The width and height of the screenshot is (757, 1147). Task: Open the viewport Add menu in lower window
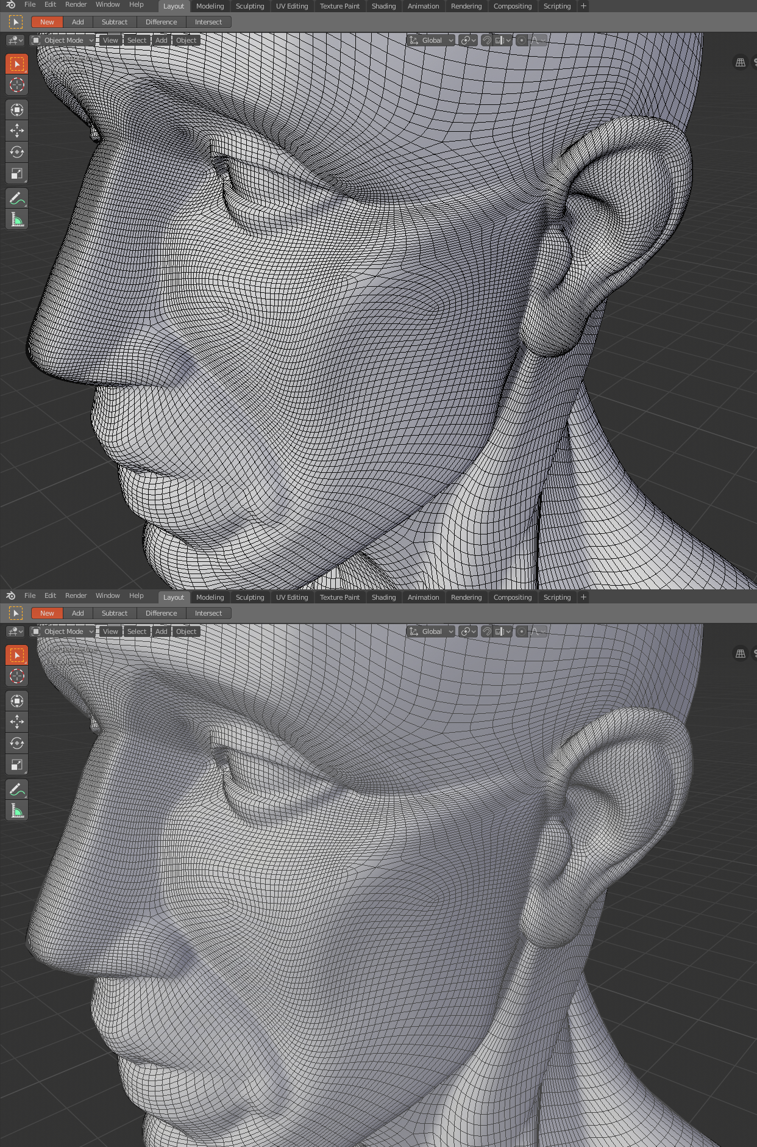point(161,631)
